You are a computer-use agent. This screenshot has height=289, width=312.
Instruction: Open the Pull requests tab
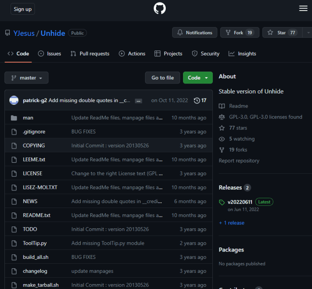90,54
